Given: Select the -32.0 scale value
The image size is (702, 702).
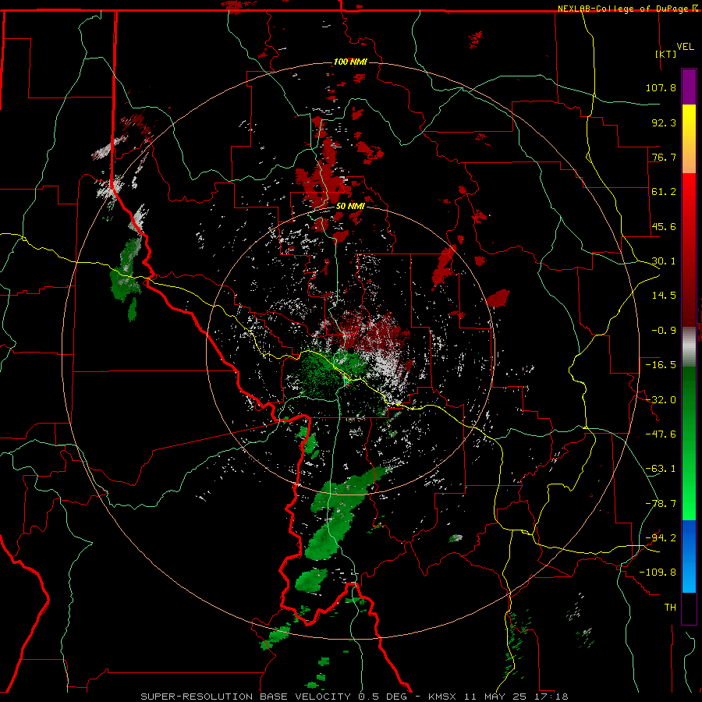Looking at the screenshot, I should tap(661, 400).
